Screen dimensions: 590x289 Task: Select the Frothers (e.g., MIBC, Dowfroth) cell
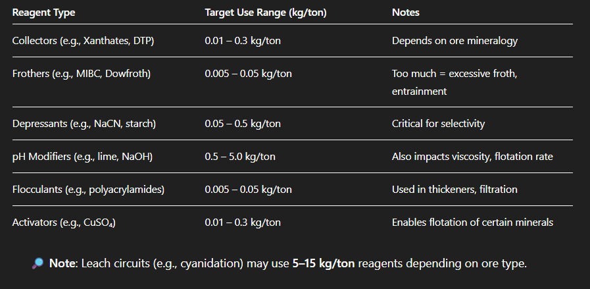pyautogui.click(x=82, y=74)
